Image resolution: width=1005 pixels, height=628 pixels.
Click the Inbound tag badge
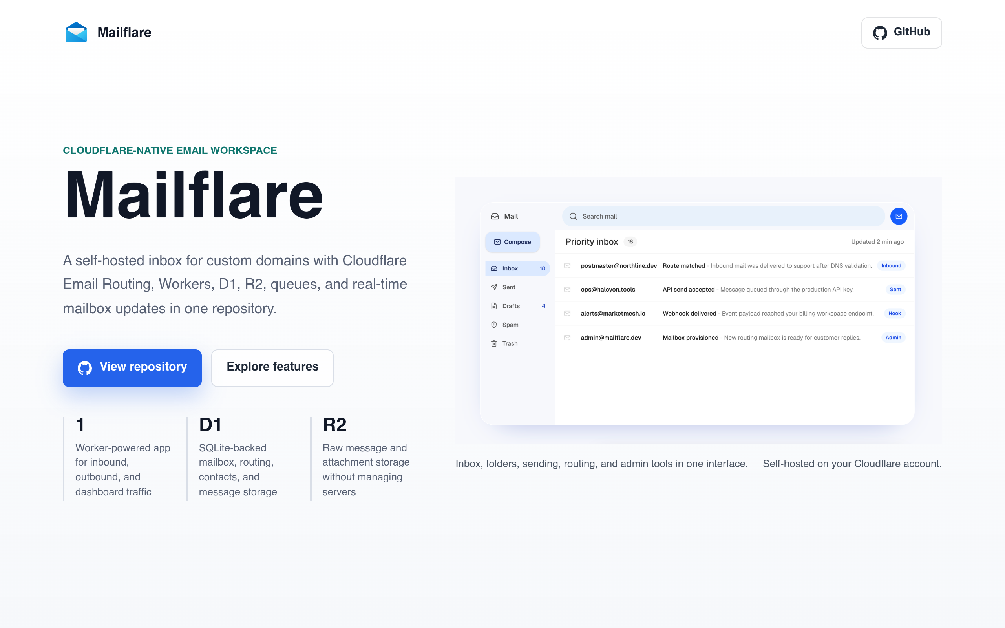pyautogui.click(x=891, y=266)
